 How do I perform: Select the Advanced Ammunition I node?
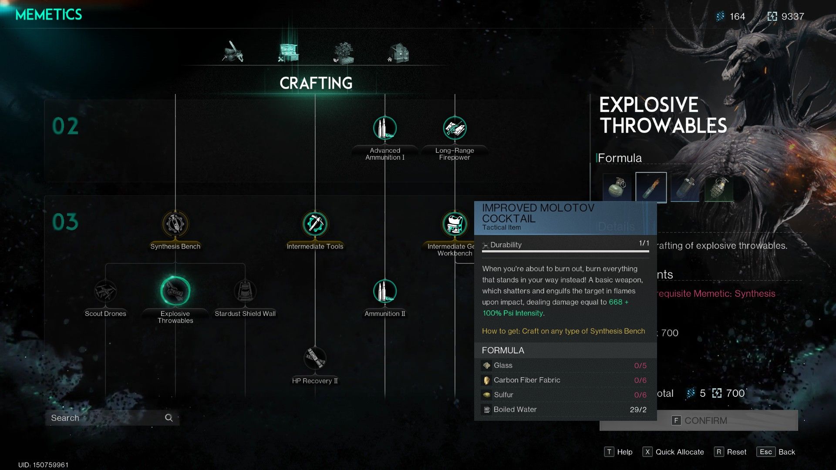pos(383,127)
